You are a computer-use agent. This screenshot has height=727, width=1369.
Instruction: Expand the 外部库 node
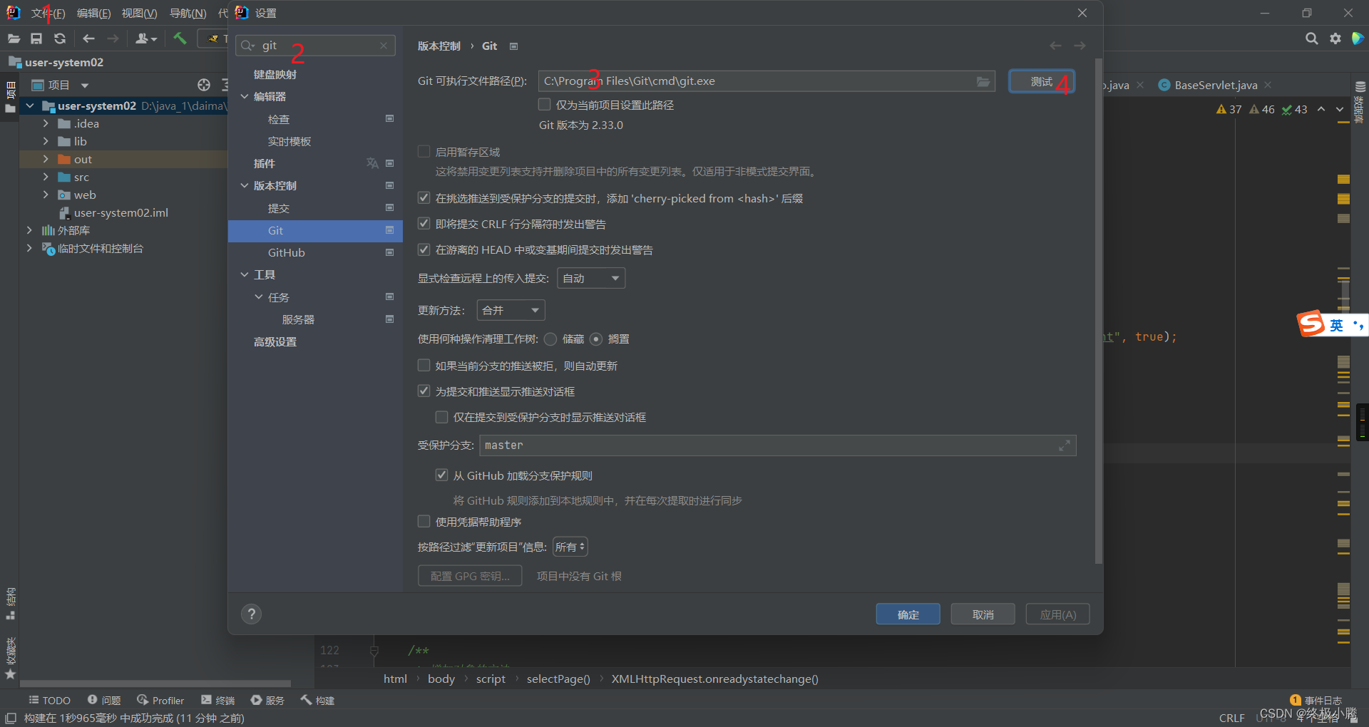coord(29,230)
